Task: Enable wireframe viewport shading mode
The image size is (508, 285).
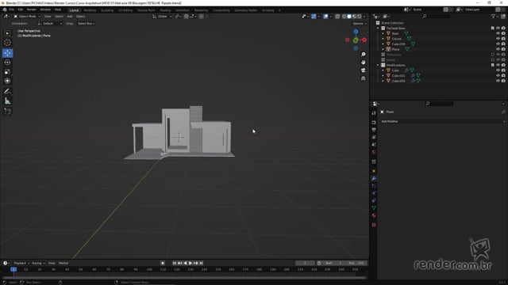Action: (344, 16)
